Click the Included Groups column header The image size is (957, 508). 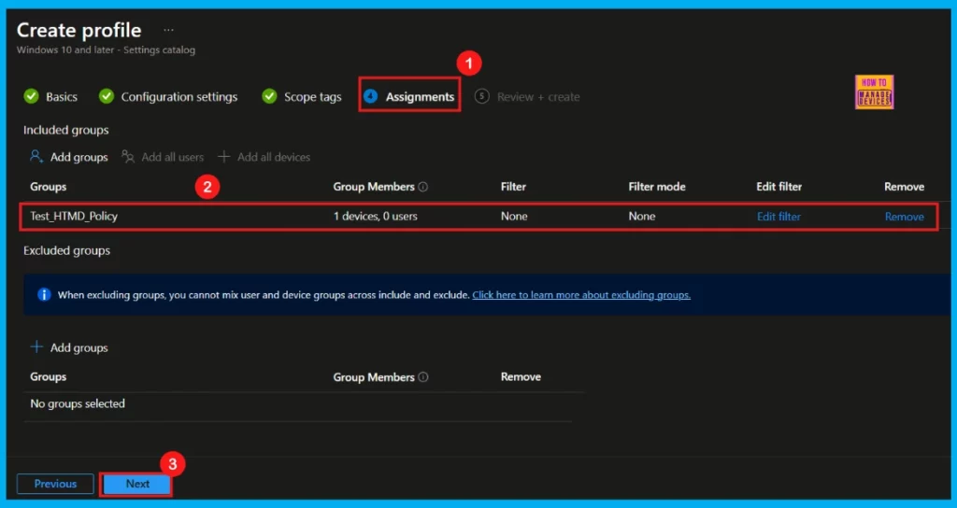click(x=49, y=187)
